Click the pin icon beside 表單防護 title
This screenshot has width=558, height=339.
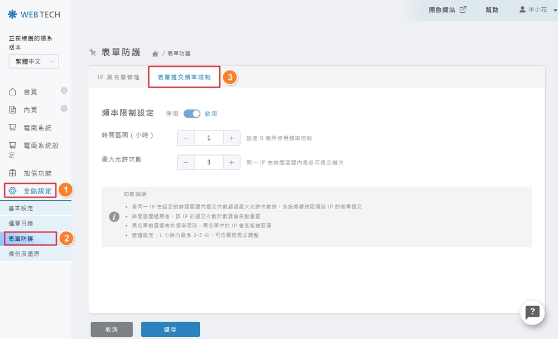coord(93,52)
